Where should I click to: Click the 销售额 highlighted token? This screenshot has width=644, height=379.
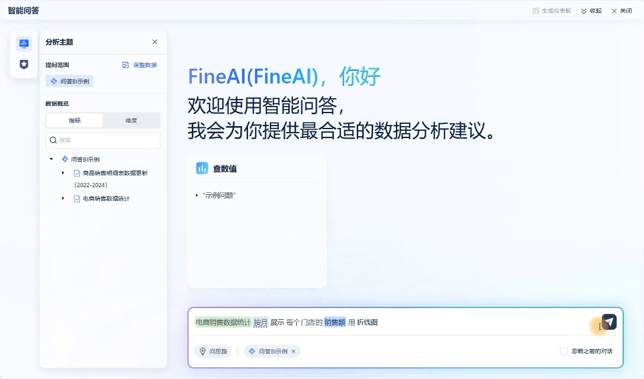pos(335,323)
